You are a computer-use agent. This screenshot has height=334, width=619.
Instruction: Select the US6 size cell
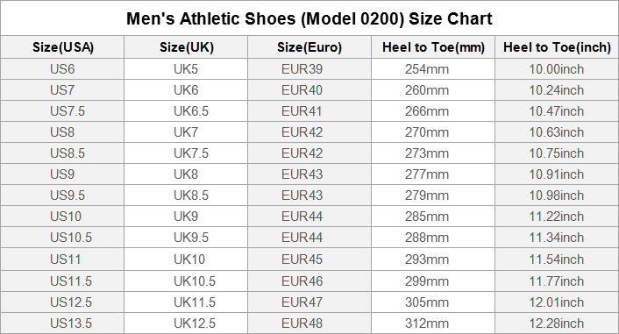point(62,69)
